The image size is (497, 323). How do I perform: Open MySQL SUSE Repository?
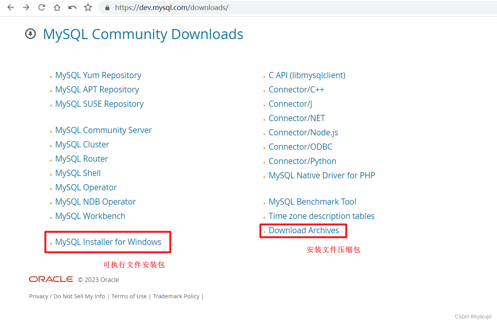point(99,104)
